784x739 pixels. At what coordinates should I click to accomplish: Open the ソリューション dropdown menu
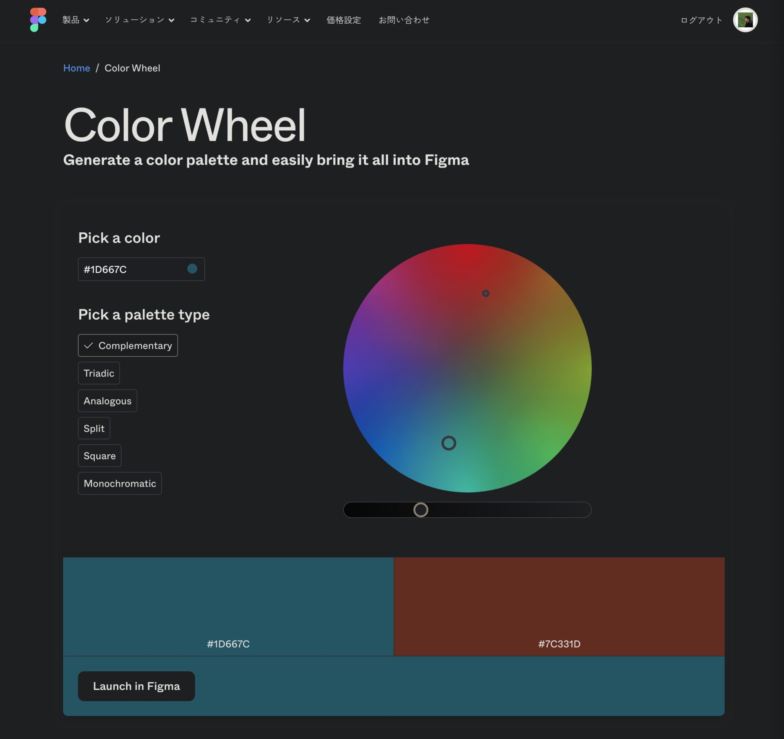click(140, 20)
